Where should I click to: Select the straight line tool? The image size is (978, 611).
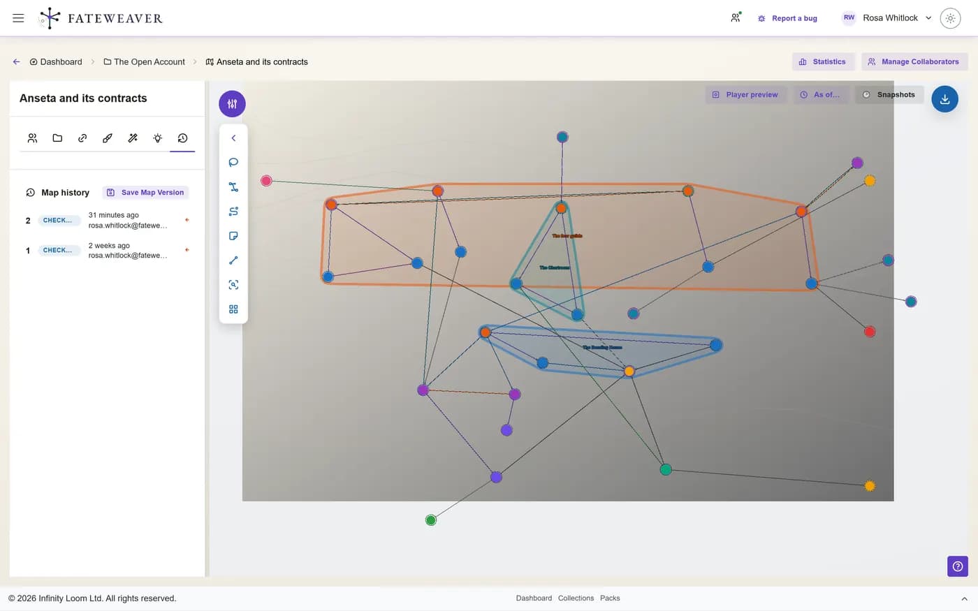pos(233,260)
